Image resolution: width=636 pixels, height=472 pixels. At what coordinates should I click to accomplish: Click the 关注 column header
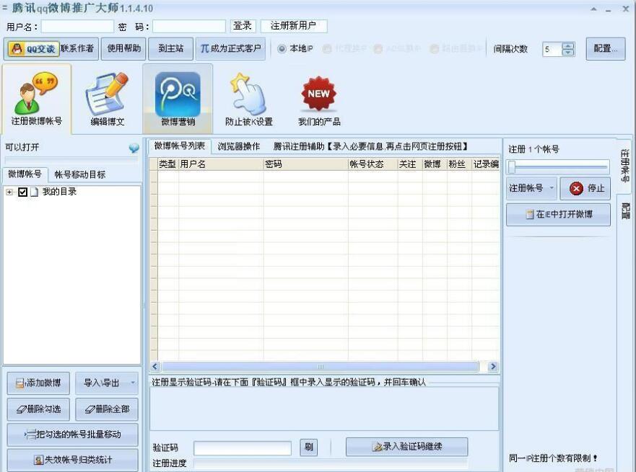pyautogui.click(x=410, y=164)
